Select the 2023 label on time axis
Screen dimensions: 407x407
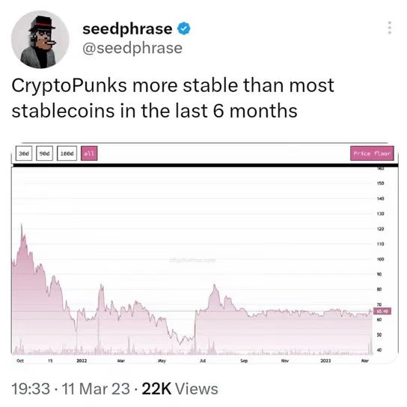click(325, 361)
